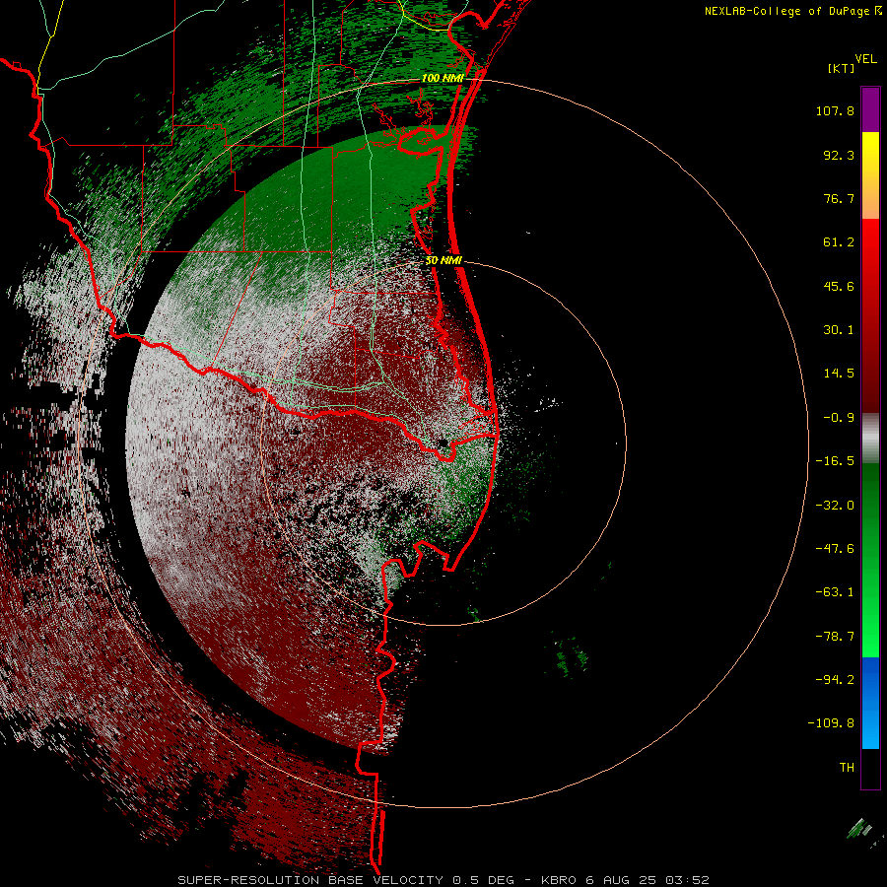Screen dimensions: 887x887
Task: Pick the blue segment of the color bar
Action: coord(870,703)
